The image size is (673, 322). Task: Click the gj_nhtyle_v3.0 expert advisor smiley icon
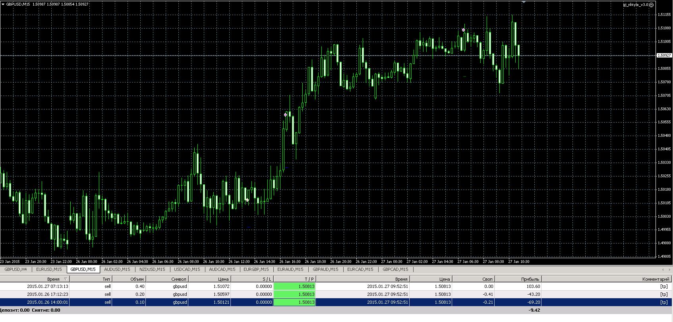click(x=652, y=5)
